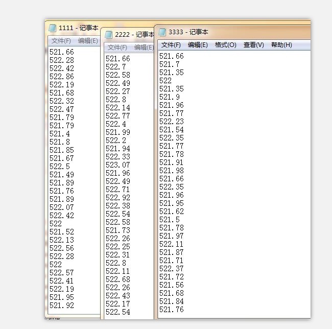Click the notepad icon of window 2222
332x329 pixels.
tap(108, 35)
